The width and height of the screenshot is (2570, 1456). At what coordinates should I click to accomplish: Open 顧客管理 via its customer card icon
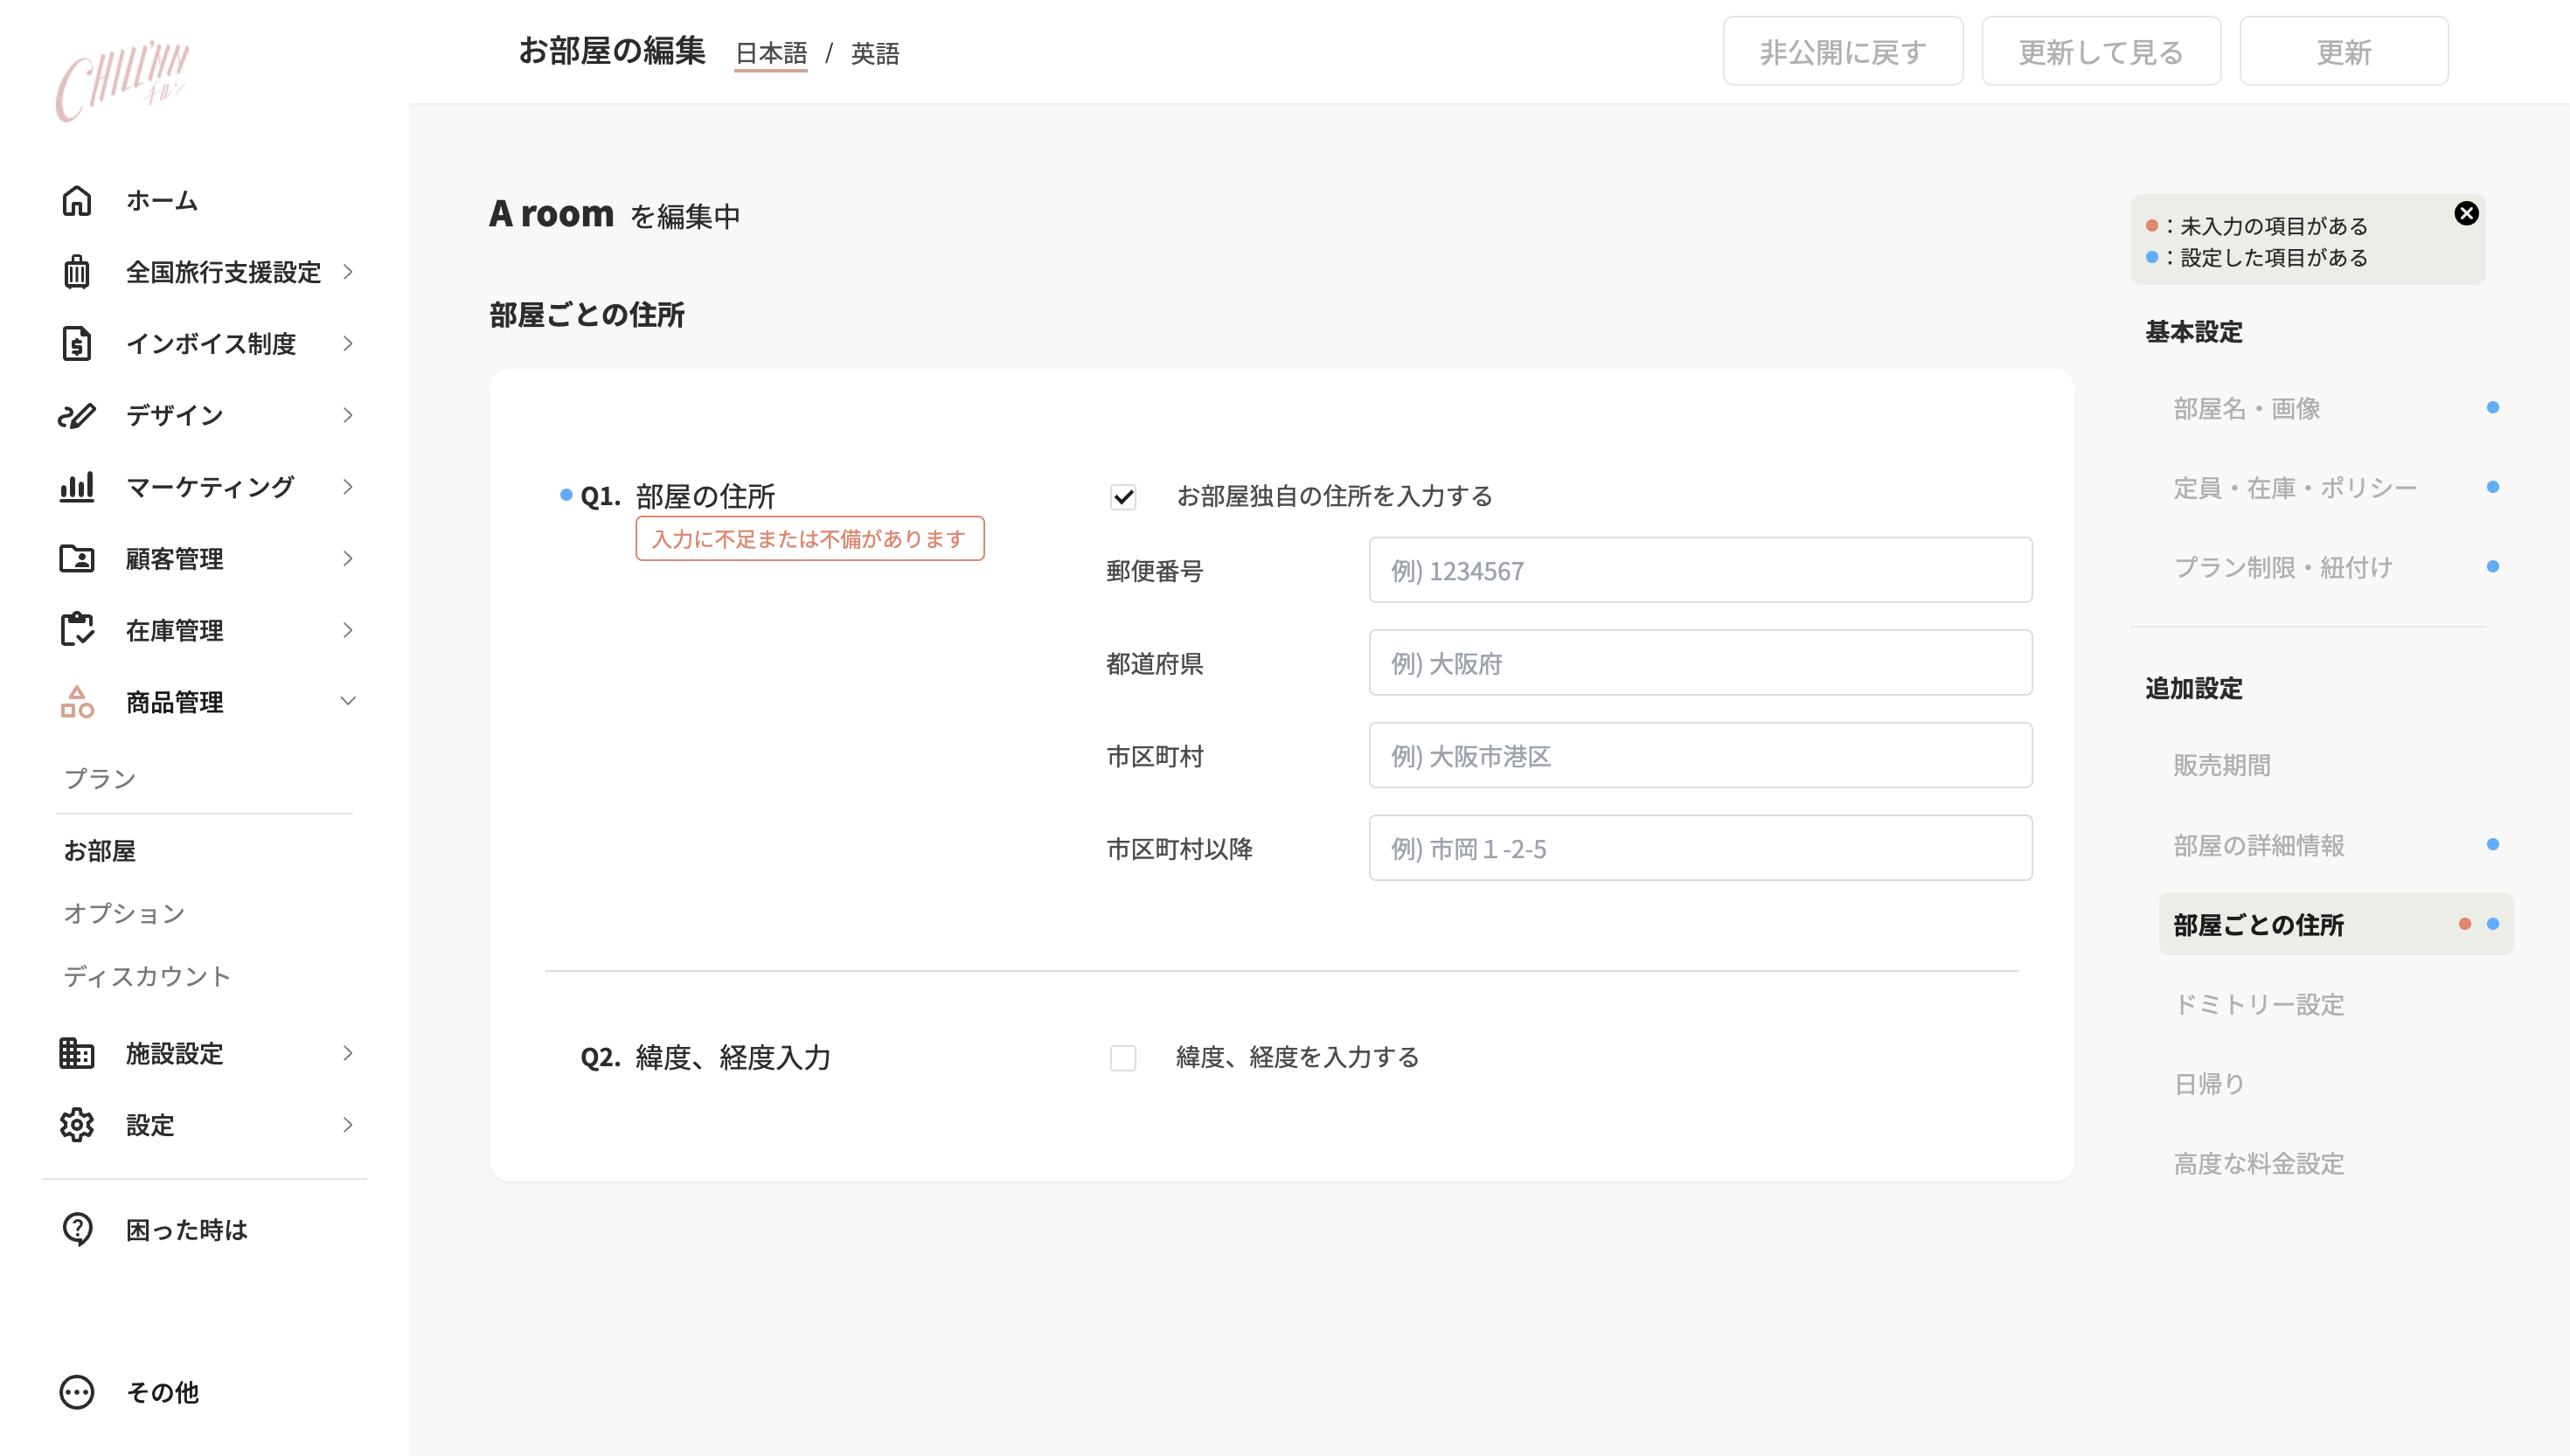coord(78,558)
